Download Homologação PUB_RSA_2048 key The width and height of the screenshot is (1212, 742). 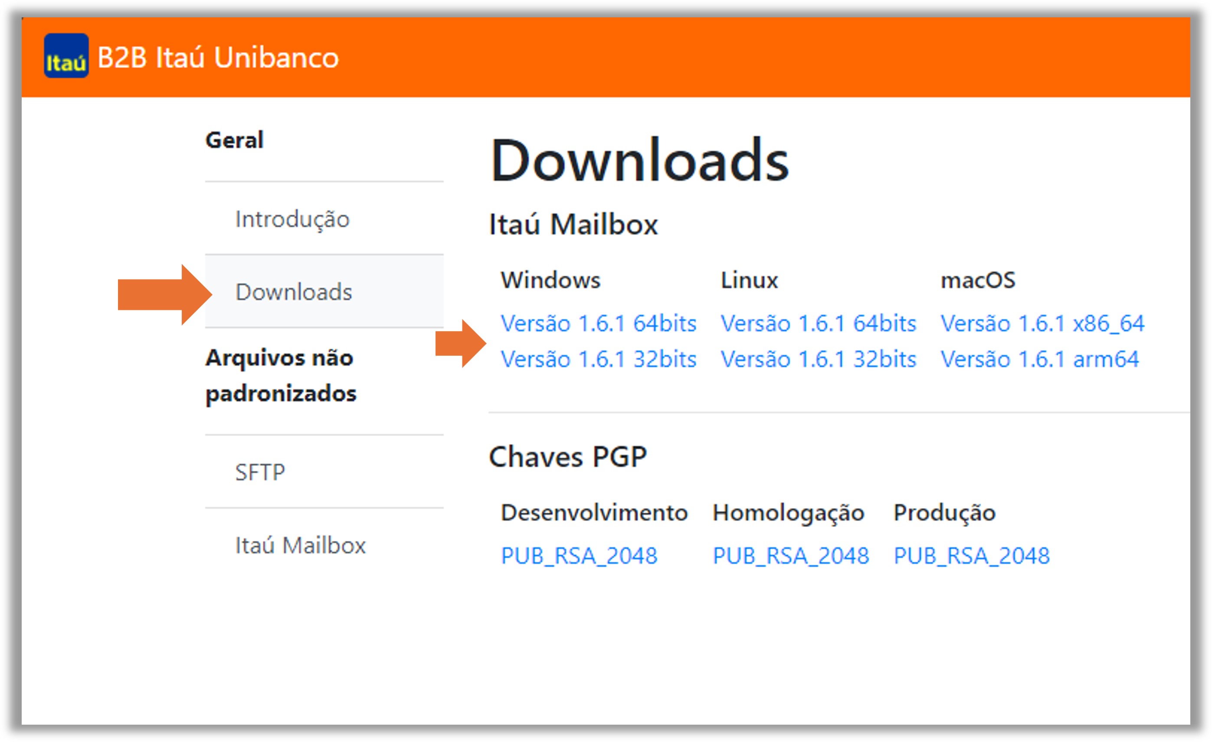pos(791,556)
